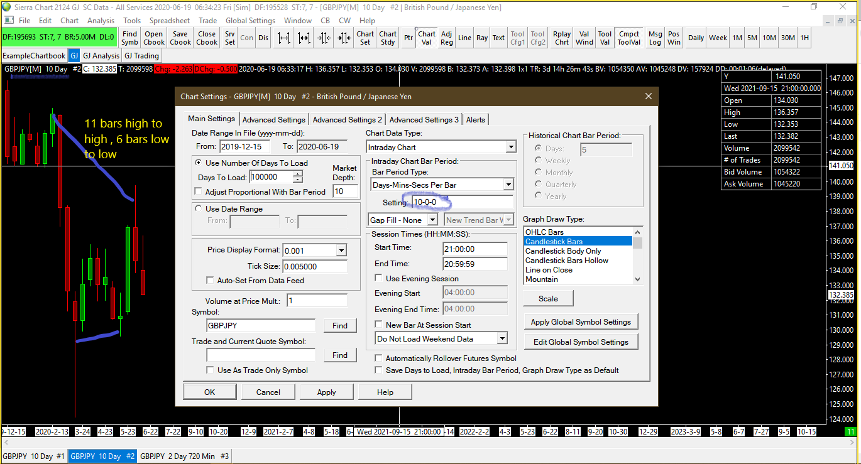861x464 pixels.
Task: Click the Find Symb toolbar button
Action: tap(130, 38)
